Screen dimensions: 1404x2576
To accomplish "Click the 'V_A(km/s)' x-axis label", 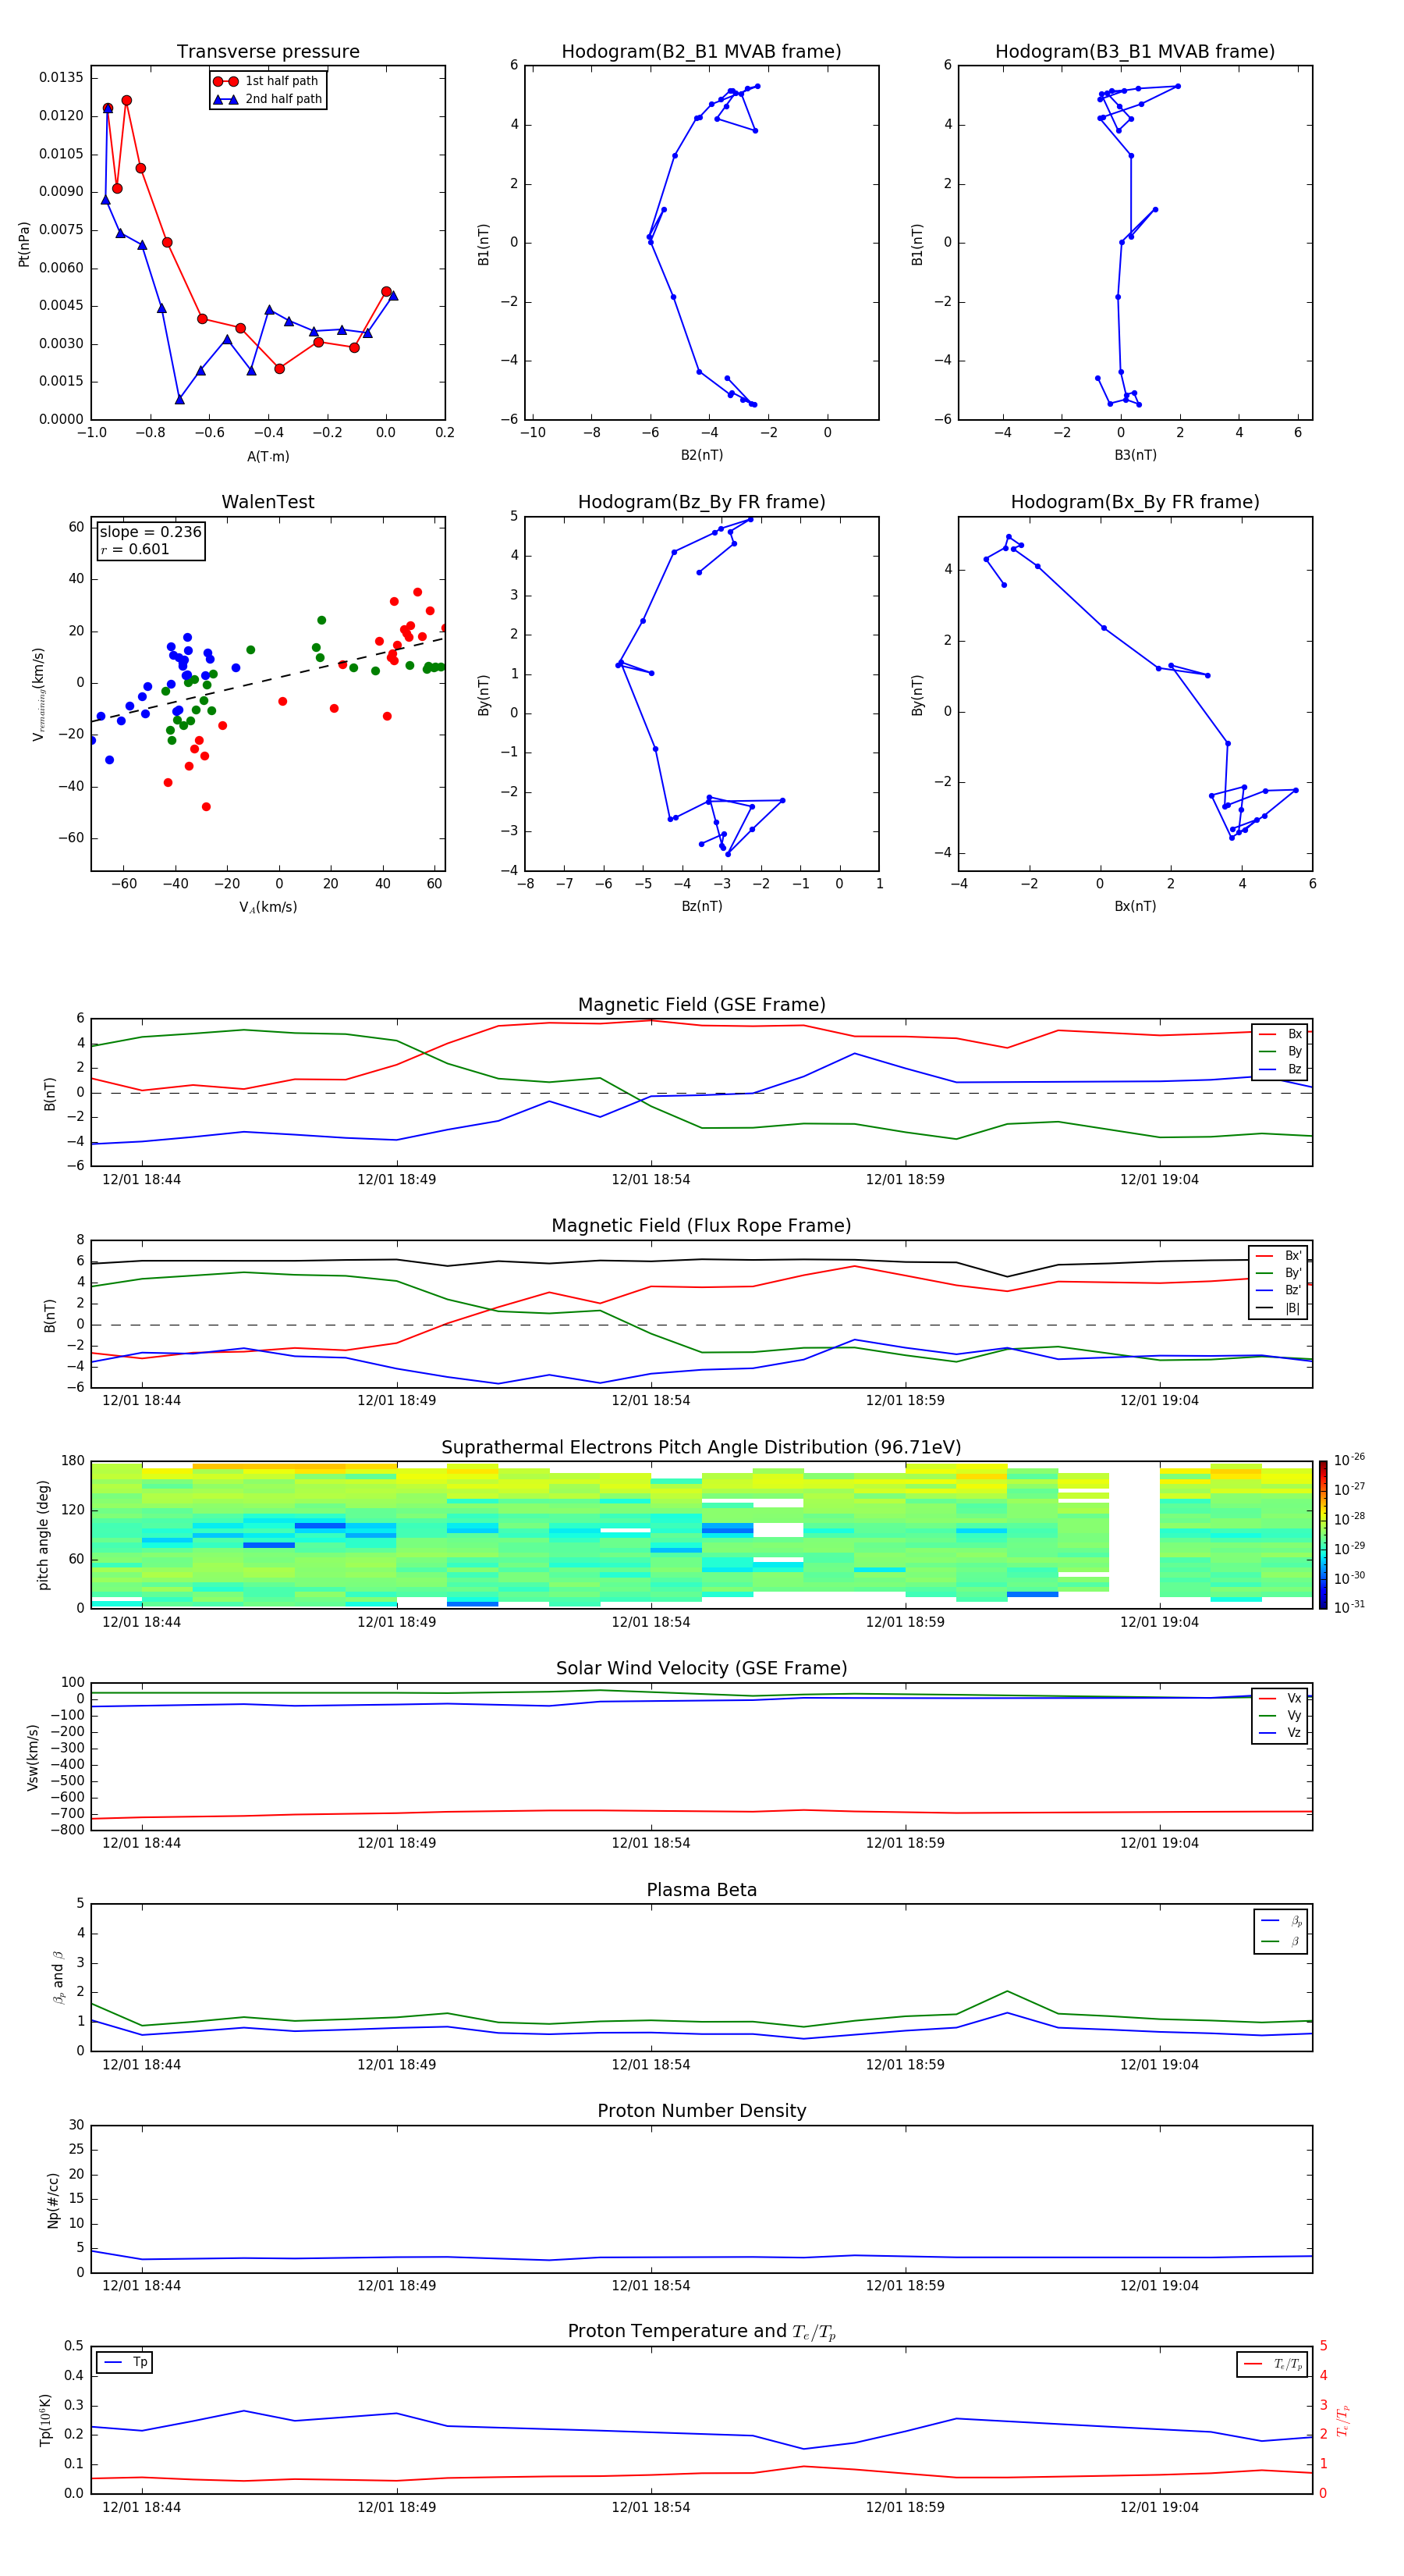I will coord(268,907).
